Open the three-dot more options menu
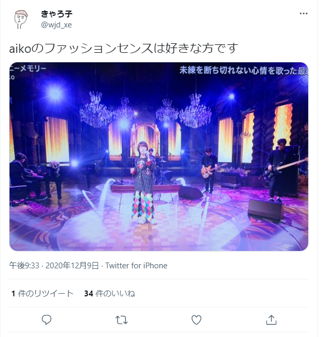The image size is (323, 337). (303, 14)
